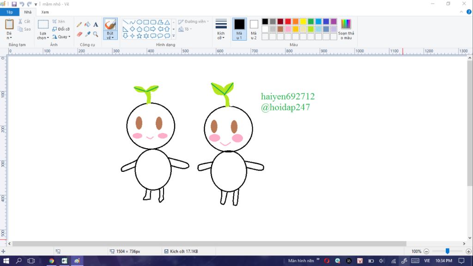Viewport: 473px width, 266px height.
Task: Open Customize Quick Access Toolbar dropdown
Action: coord(36,4)
